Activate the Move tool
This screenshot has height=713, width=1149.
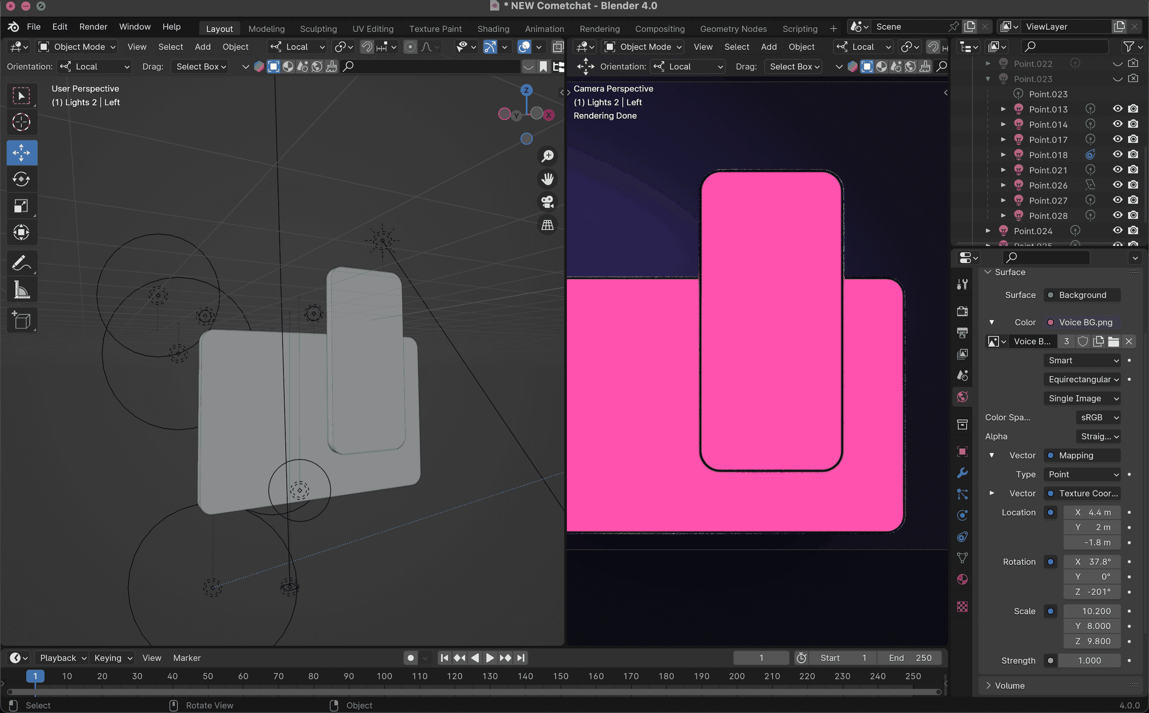pos(22,153)
